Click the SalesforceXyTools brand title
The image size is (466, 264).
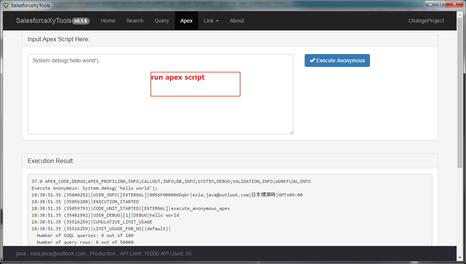pos(44,21)
